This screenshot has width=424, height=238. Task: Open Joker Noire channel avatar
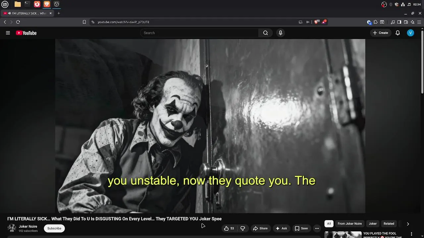(x=12, y=228)
